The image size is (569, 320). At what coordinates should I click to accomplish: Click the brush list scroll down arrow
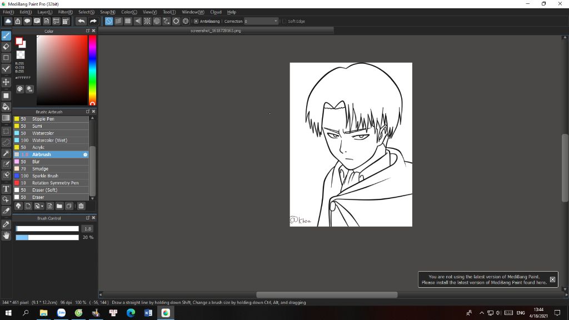pos(93,198)
